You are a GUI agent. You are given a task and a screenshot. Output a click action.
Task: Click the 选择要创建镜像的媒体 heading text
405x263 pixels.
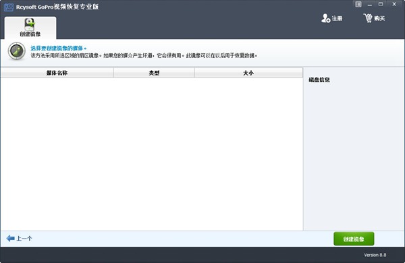point(59,49)
